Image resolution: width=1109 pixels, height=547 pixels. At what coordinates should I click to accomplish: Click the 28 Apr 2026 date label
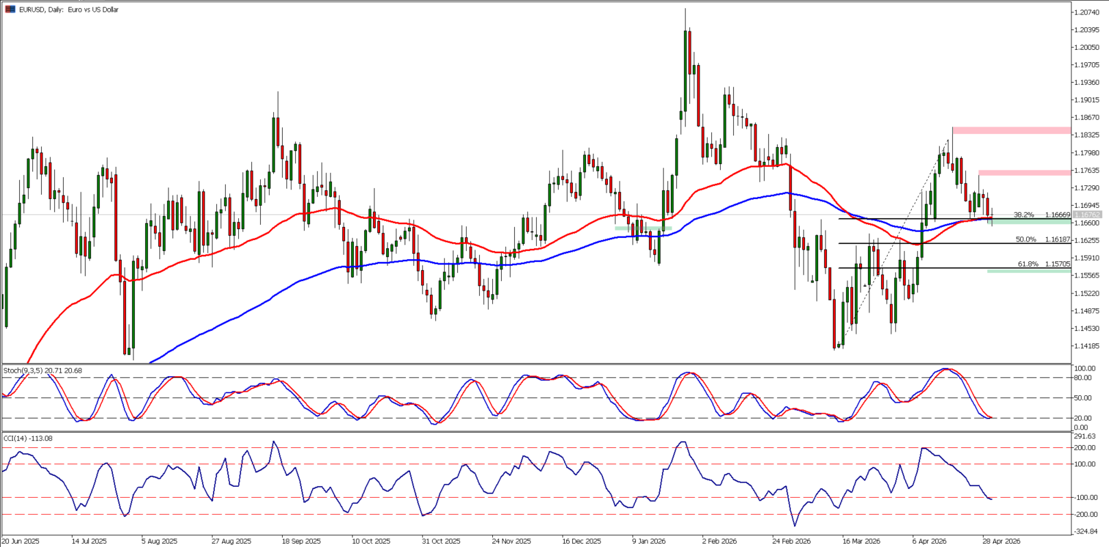pos(1002,541)
